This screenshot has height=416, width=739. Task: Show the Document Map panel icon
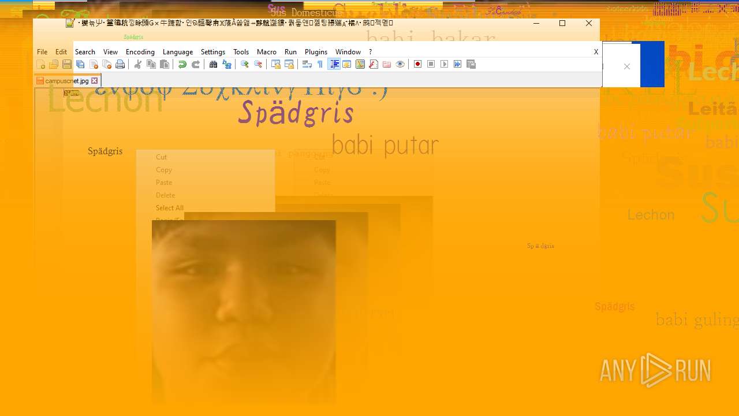click(360, 64)
